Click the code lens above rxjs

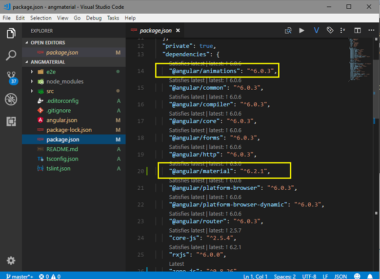point(205,247)
